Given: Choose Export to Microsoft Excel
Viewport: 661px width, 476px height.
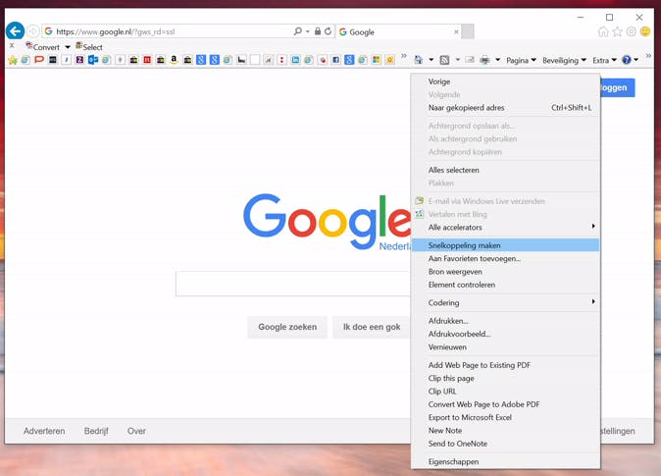Looking at the screenshot, I should 505,417.
